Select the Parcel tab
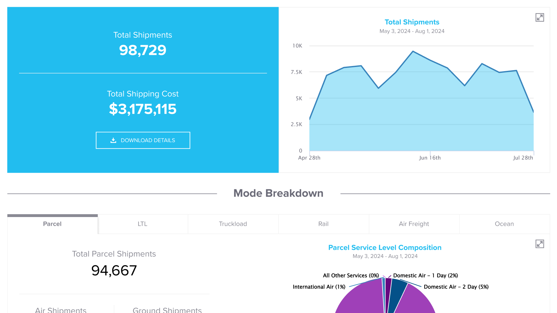 52,224
